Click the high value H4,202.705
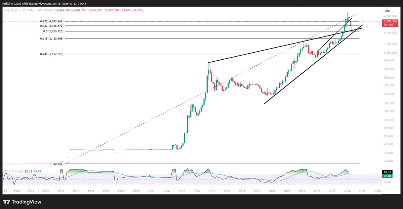The height and width of the screenshot is (209, 403). (79, 10)
